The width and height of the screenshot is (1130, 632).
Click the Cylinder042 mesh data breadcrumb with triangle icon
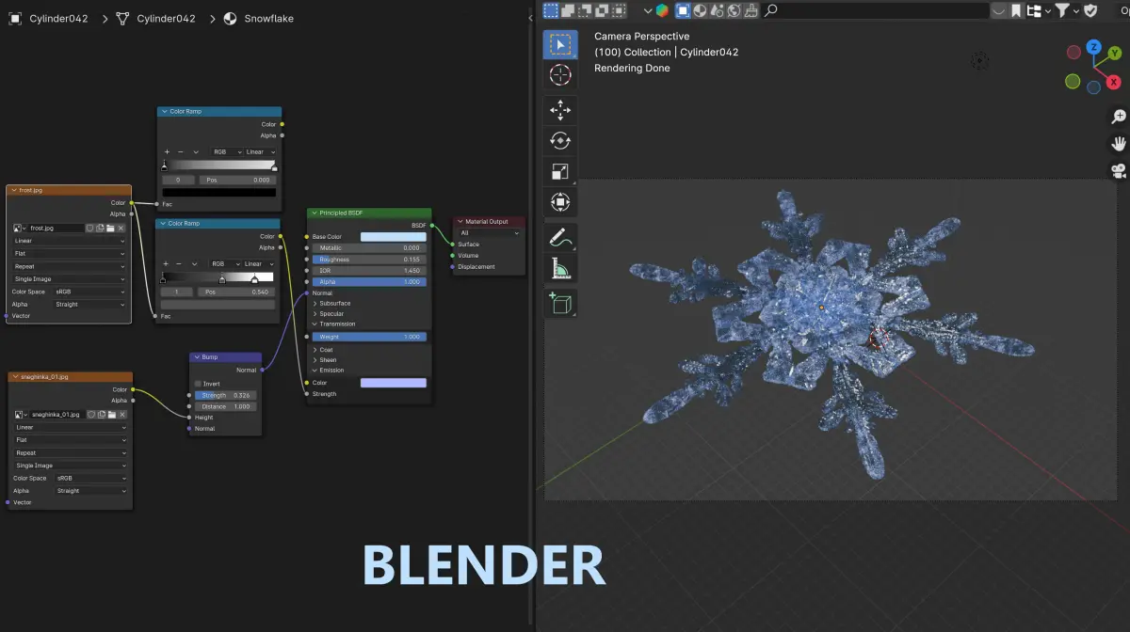tap(156, 18)
